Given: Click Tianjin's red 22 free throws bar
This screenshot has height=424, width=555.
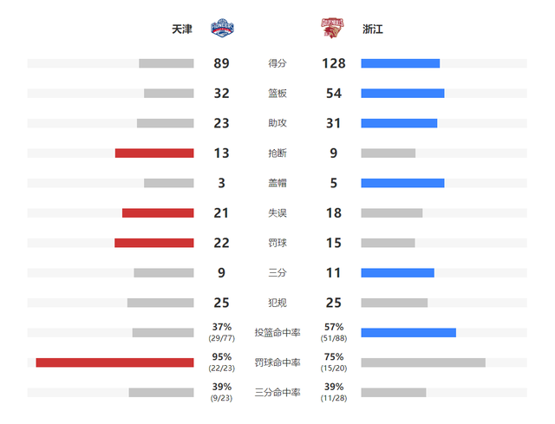Looking at the screenshot, I should pyautogui.click(x=154, y=243).
